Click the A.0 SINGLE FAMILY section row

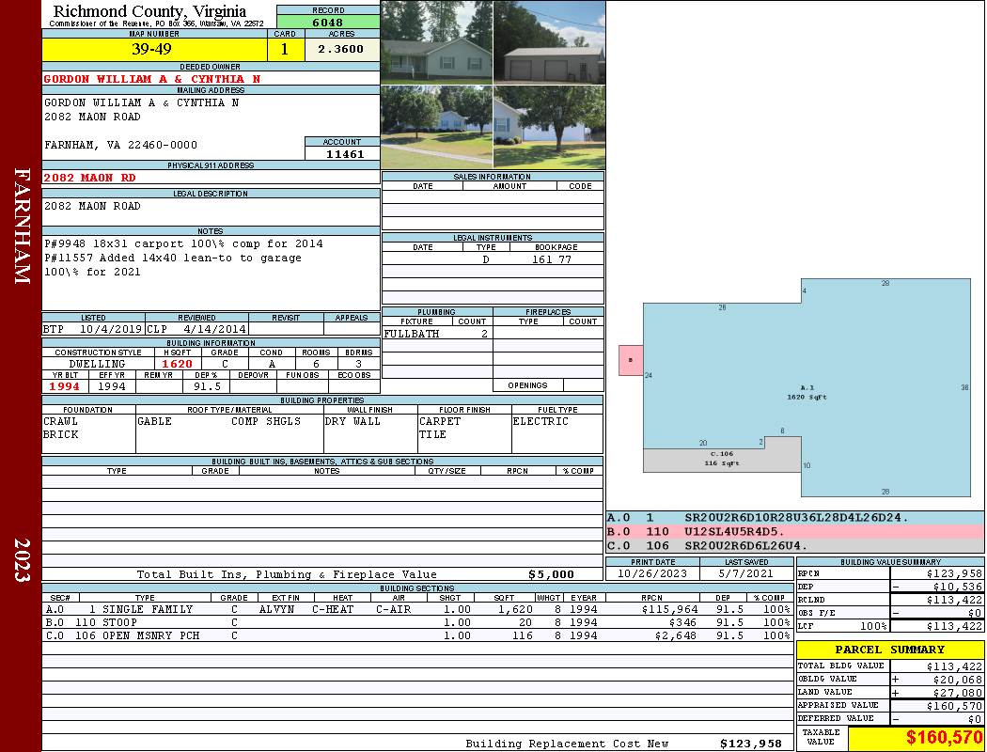pos(418,609)
